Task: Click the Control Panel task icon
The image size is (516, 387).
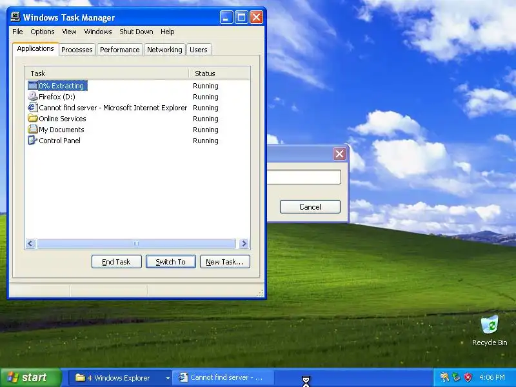Action: [x=33, y=141]
